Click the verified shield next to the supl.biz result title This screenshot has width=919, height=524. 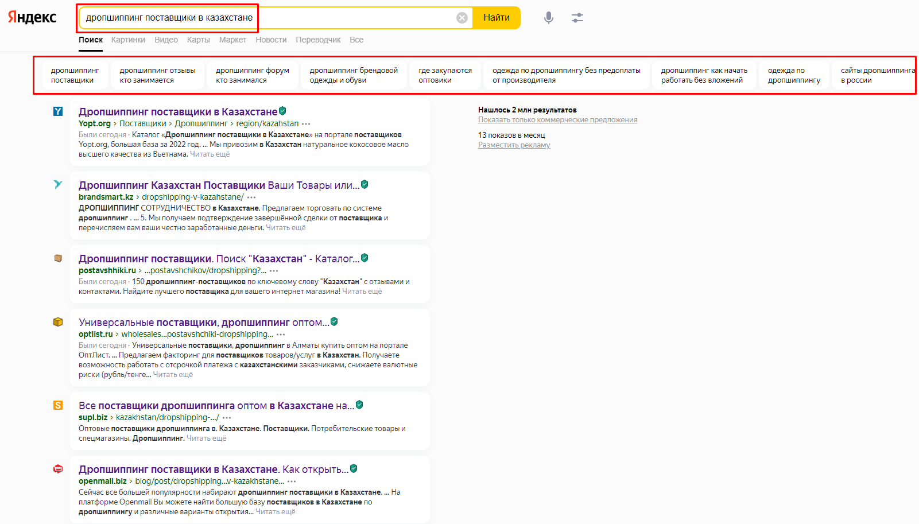[359, 405]
